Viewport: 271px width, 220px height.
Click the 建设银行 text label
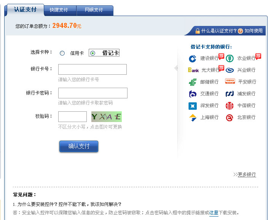pos(209,58)
